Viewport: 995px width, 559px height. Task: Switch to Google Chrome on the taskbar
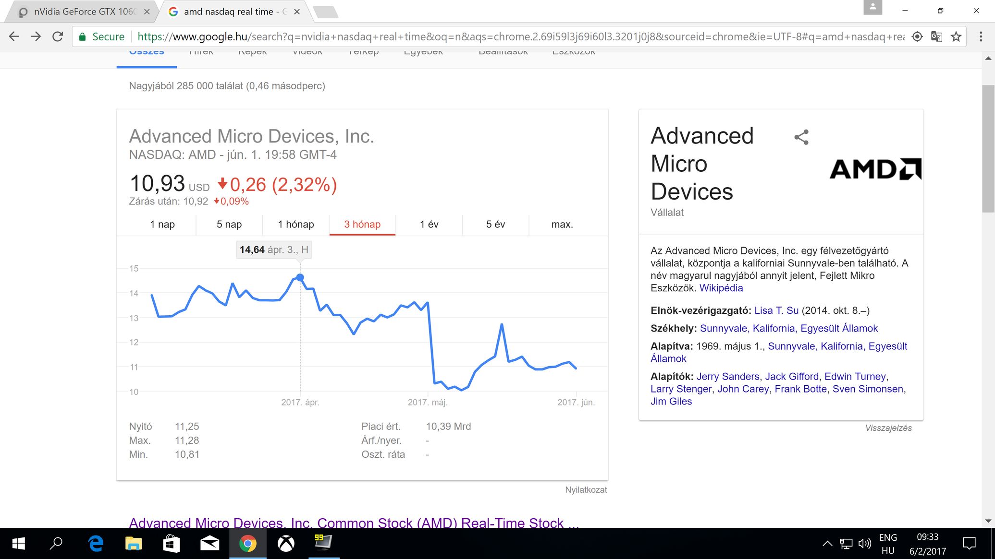coord(247,544)
